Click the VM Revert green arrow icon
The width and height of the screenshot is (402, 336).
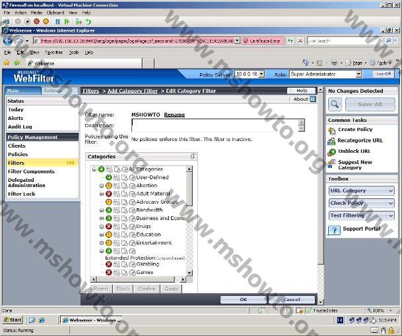click(88, 22)
